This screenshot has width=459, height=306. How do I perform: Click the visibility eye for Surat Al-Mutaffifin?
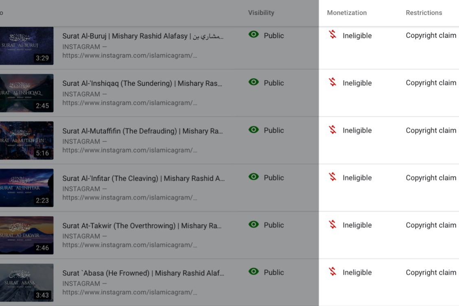coord(254,130)
